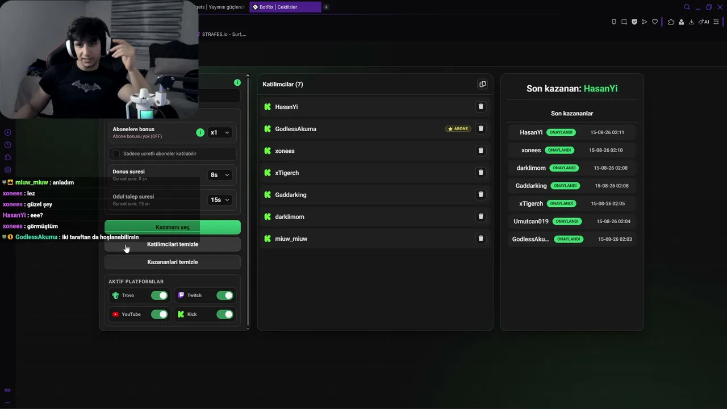Select Gaddarking in the Katilimcilar list
The width and height of the screenshot is (727, 409).
[291, 195]
